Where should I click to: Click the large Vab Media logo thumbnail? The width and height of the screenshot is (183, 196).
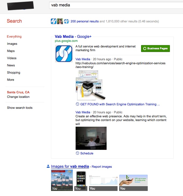64,54
